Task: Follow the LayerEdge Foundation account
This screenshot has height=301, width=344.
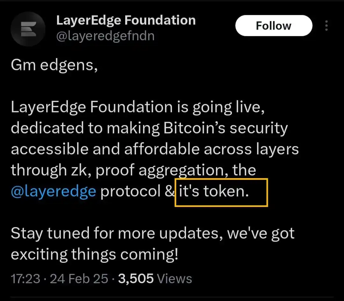Action: 274,26
